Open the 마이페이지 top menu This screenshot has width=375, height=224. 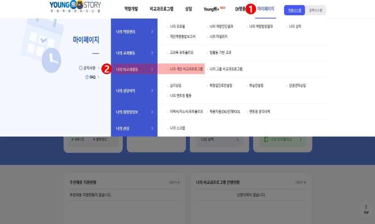pos(265,9)
